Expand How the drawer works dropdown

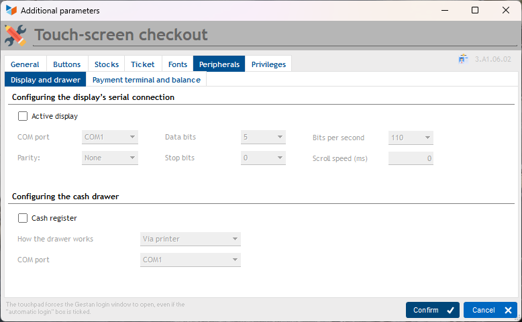click(191, 239)
